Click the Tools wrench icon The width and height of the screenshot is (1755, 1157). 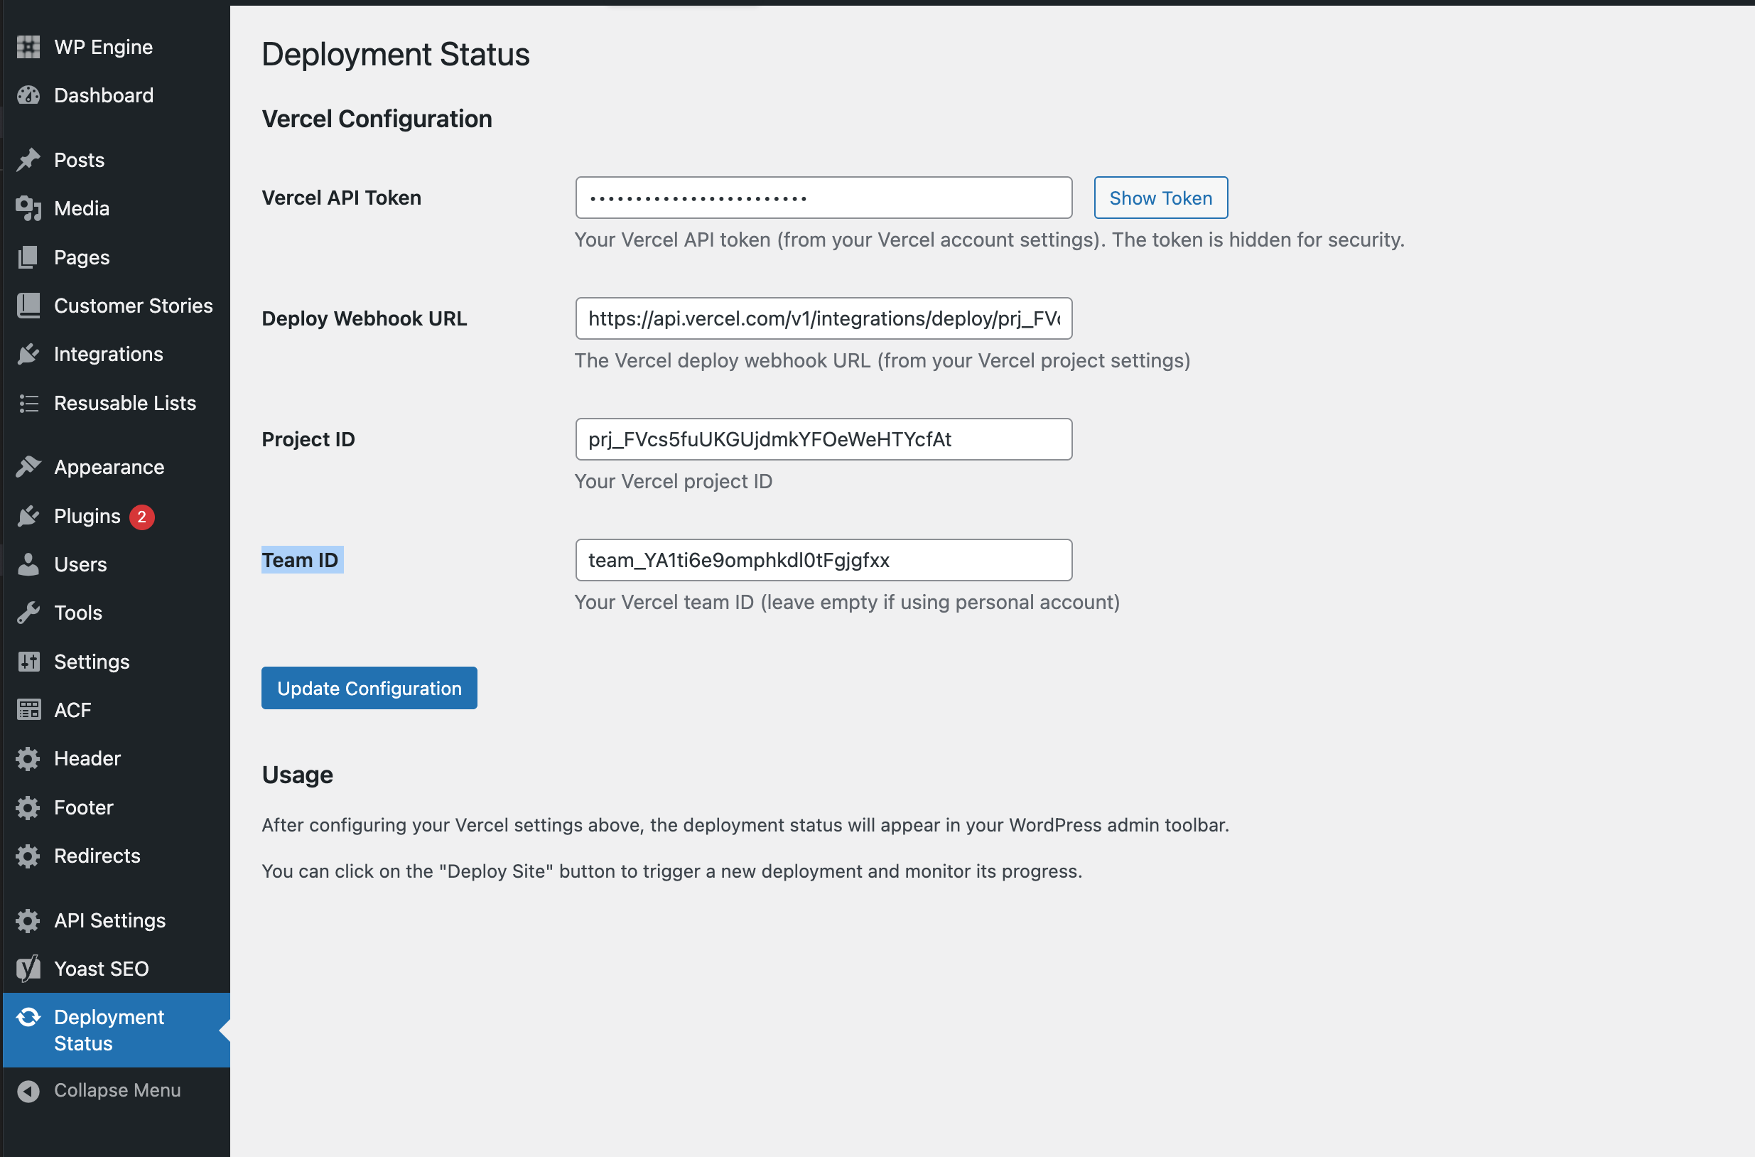point(28,613)
